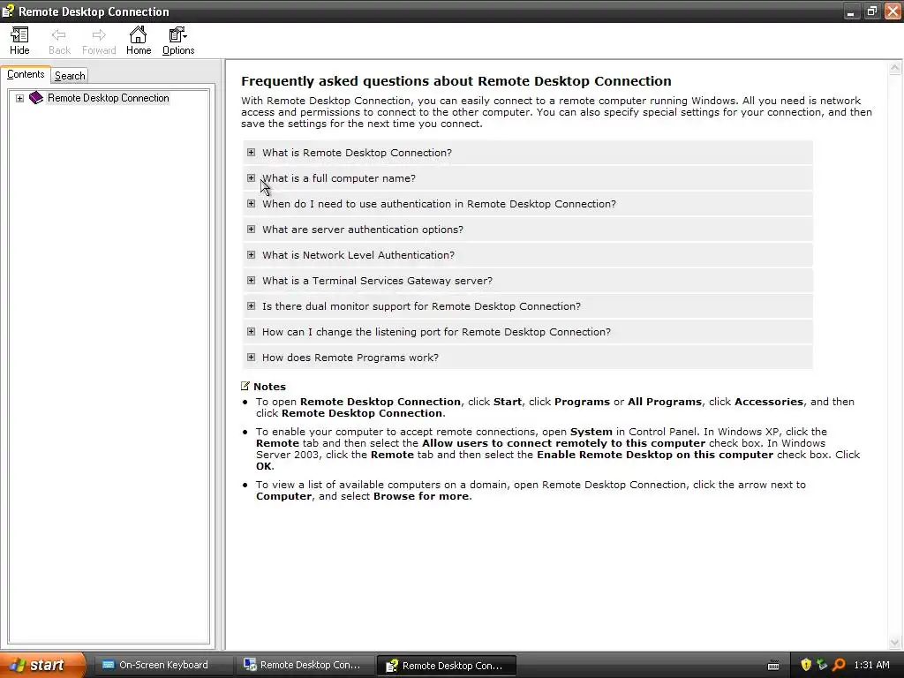
Task: Click active Remote Desktop Con... help taskbar button
Action: pos(447,666)
